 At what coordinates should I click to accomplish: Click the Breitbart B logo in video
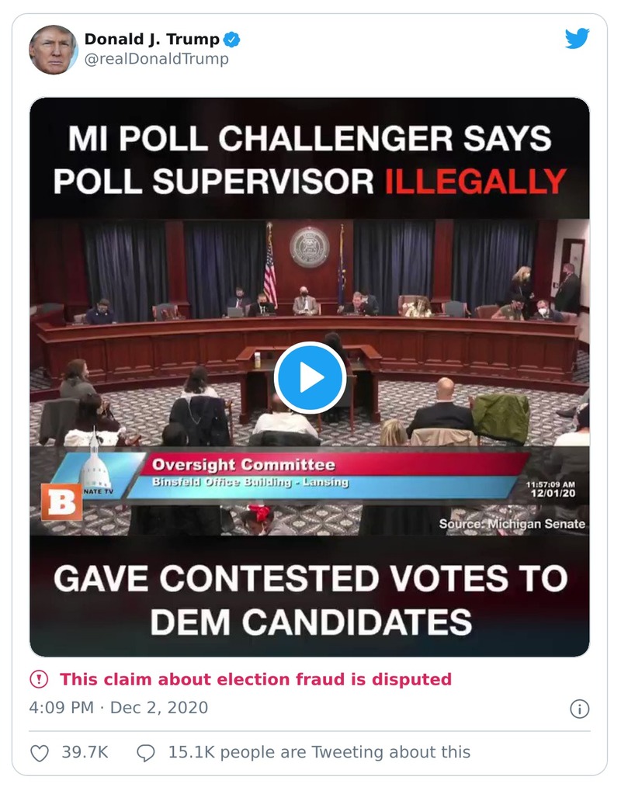pyautogui.click(x=61, y=500)
